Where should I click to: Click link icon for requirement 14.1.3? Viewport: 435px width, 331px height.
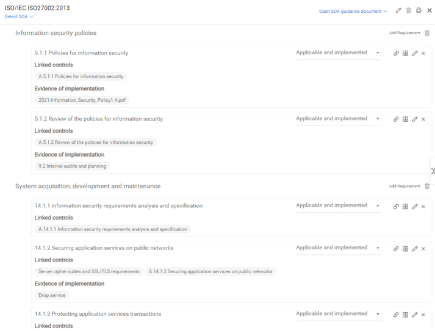click(x=396, y=315)
